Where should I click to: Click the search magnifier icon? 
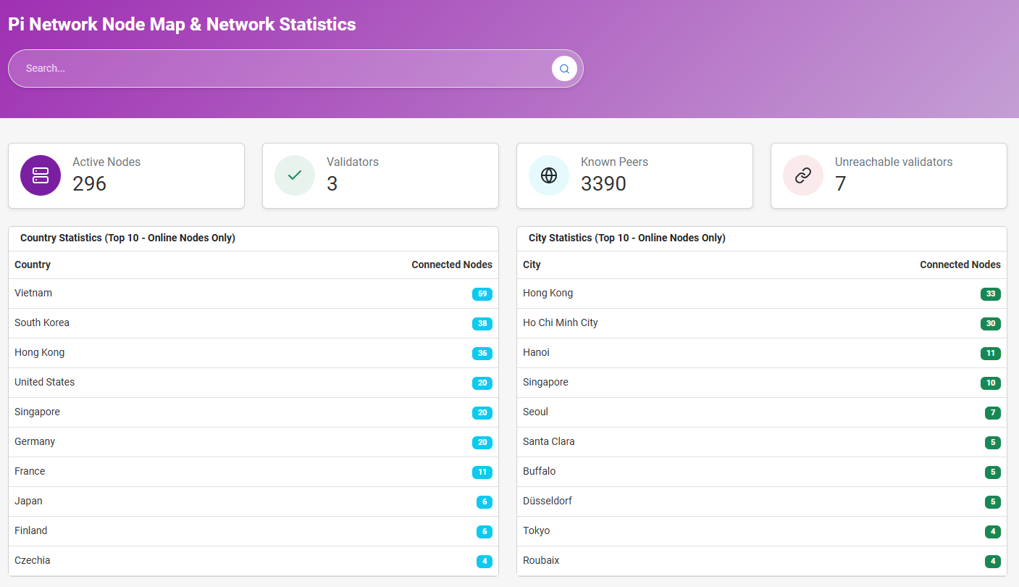point(564,68)
